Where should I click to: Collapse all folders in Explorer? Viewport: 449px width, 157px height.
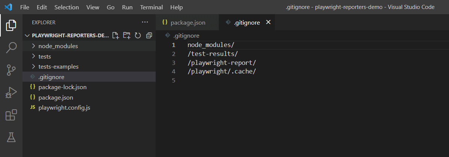pyautogui.click(x=149, y=35)
